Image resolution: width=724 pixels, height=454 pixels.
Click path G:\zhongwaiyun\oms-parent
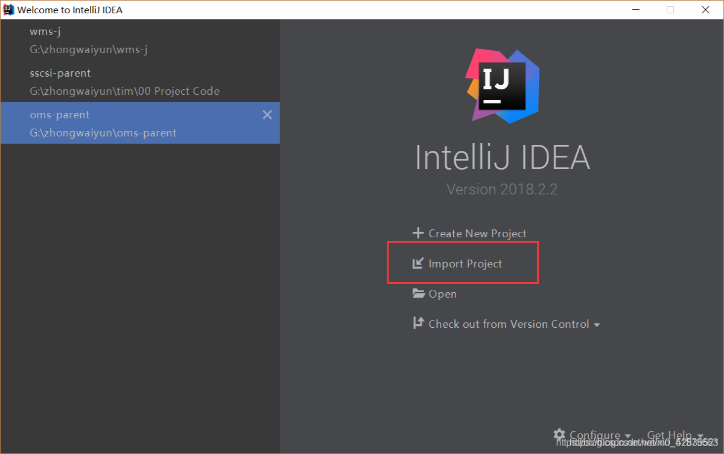(x=103, y=133)
